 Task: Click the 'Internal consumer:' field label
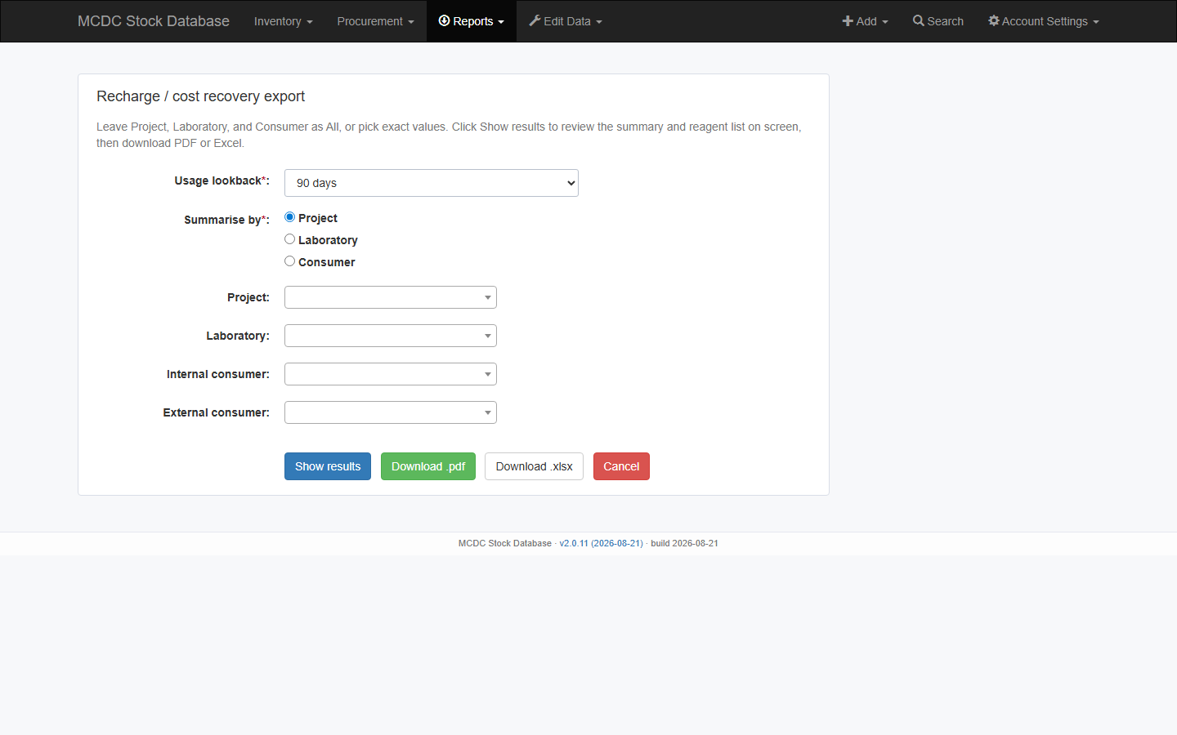click(x=218, y=374)
